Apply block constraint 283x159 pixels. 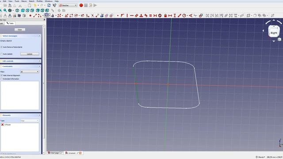point(160,16)
